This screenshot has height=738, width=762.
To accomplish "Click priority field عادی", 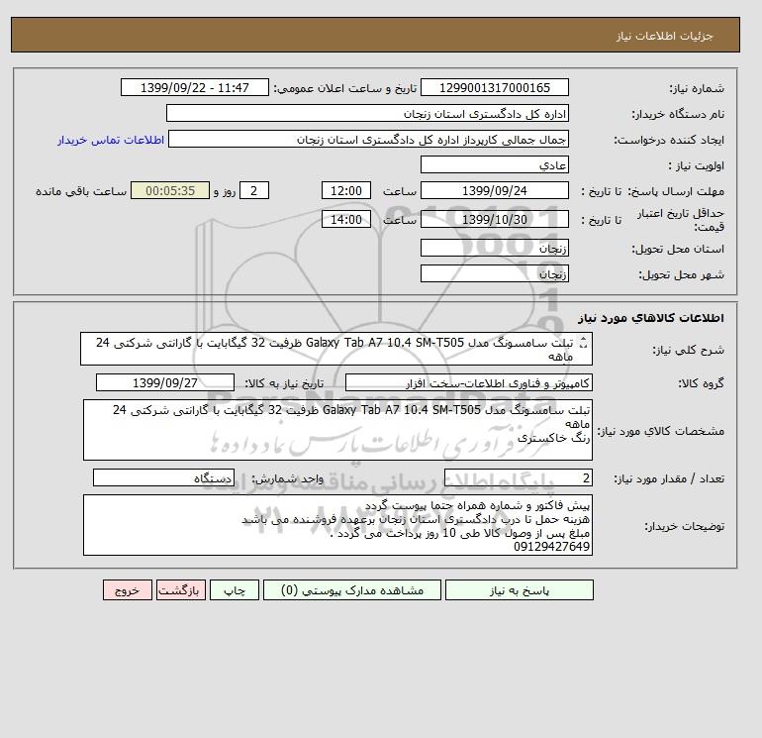I will [494, 164].
